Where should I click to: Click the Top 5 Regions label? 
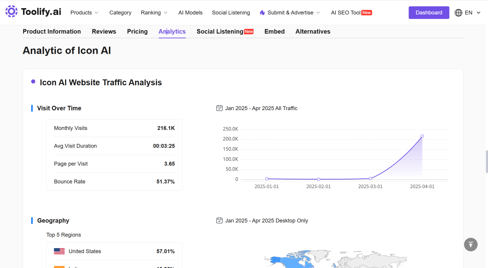(64, 235)
